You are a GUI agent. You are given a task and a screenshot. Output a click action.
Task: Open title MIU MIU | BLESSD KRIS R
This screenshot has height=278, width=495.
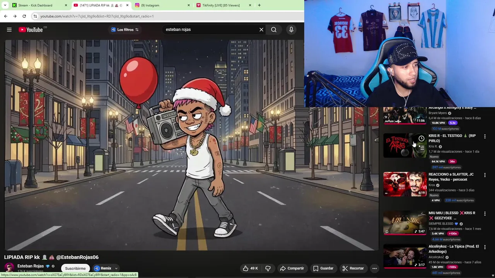coord(452,215)
